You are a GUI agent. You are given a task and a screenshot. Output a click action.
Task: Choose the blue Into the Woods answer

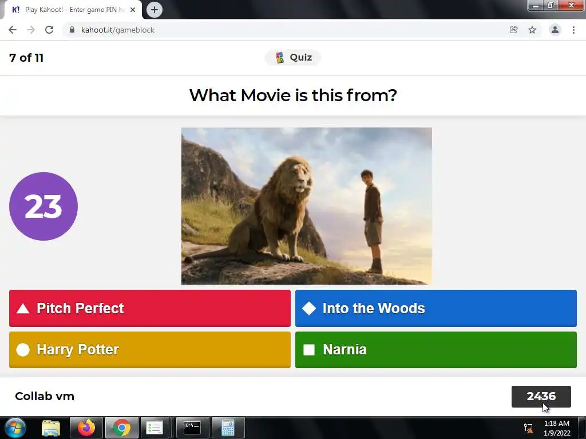[435, 308]
